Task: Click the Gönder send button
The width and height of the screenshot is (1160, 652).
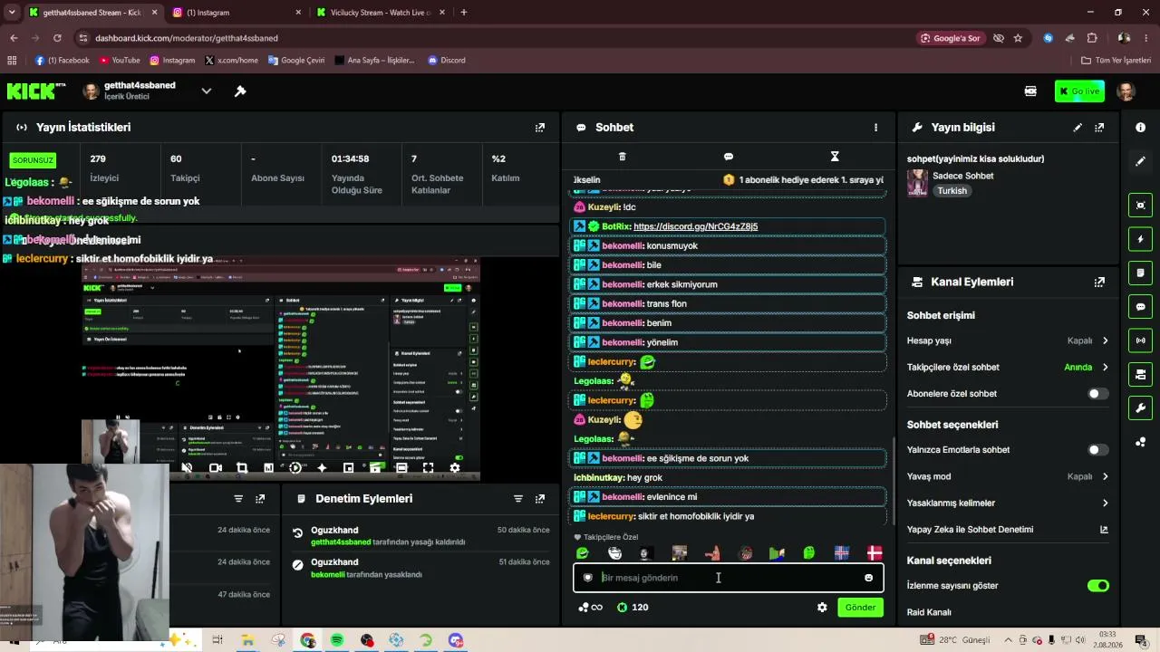Action: 860,608
